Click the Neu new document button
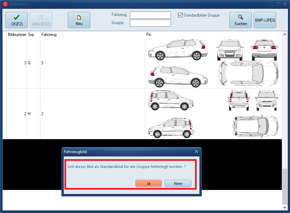The width and height of the screenshot is (290, 213). (x=79, y=20)
